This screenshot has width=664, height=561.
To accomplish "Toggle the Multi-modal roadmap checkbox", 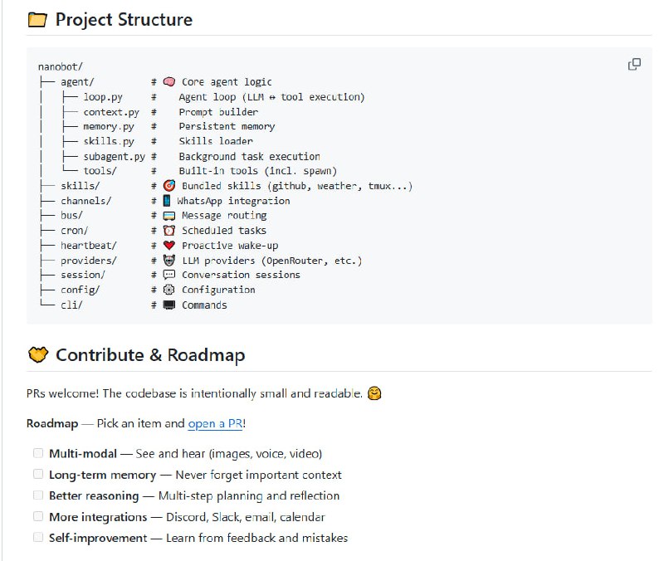I will 37,453.
